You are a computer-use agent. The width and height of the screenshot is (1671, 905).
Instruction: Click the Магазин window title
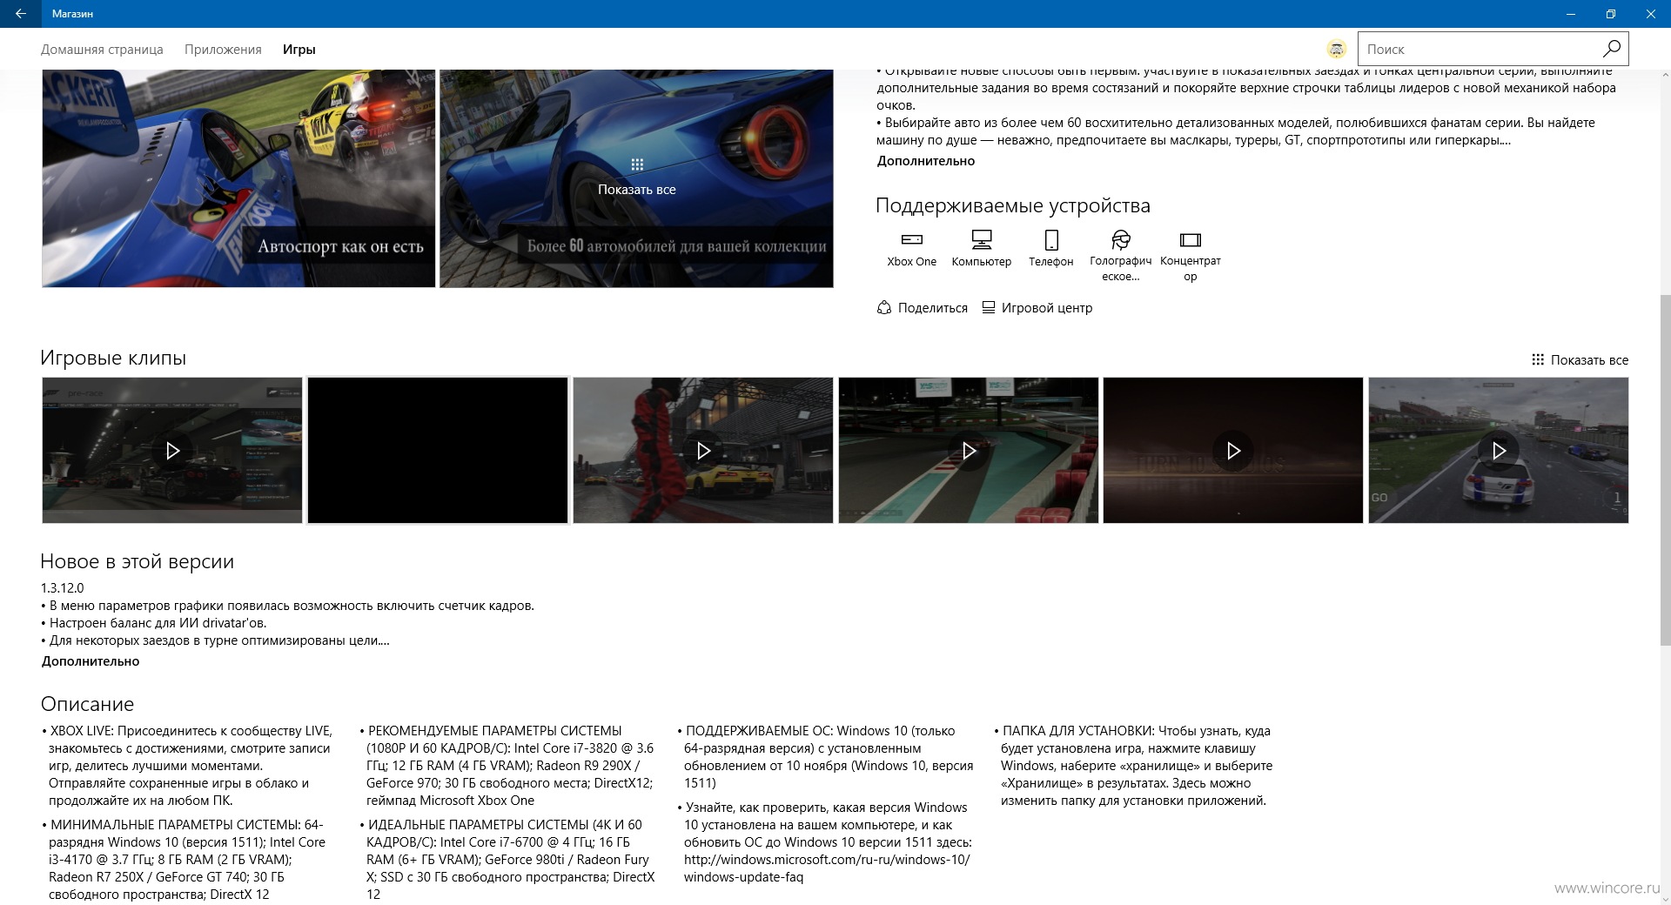click(x=72, y=14)
